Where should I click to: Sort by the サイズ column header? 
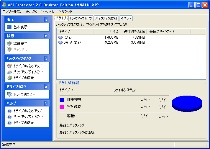click(x=107, y=32)
